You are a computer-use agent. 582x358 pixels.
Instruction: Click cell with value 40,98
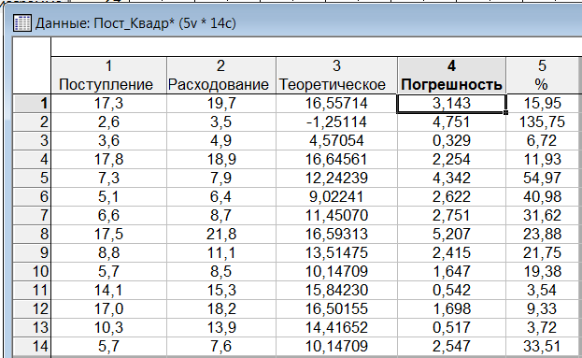(x=542, y=197)
